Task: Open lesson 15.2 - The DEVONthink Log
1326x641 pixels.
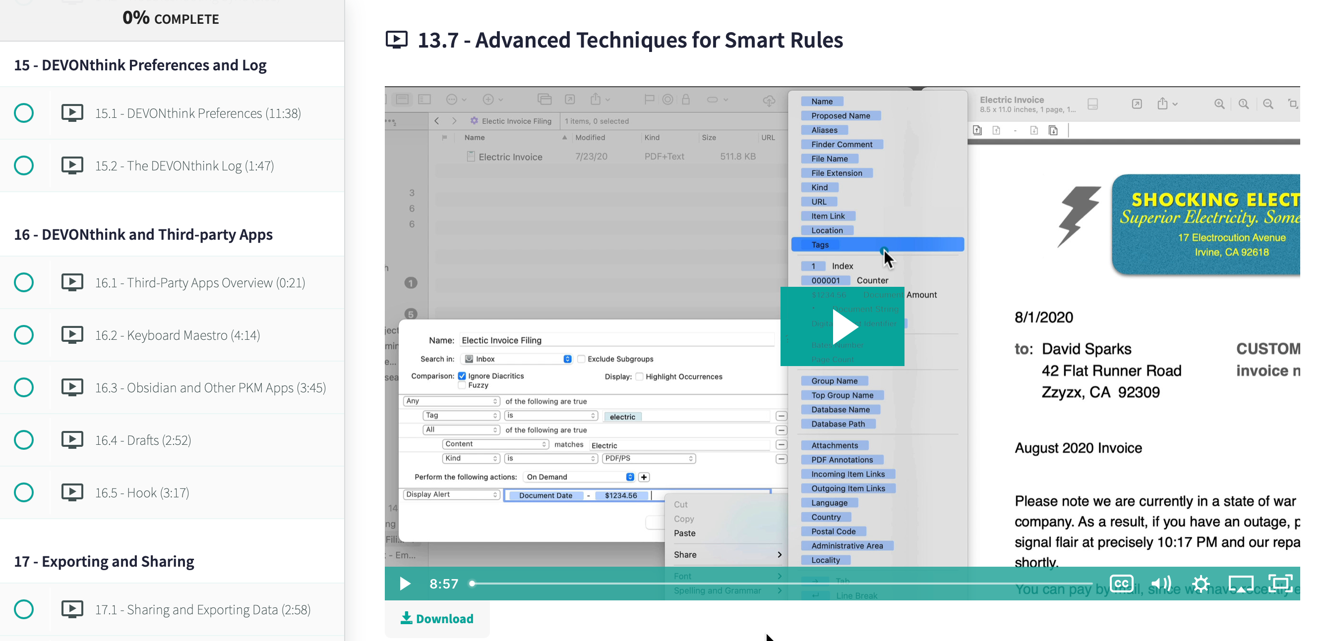Action: pyautogui.click(x=184, y=165)
